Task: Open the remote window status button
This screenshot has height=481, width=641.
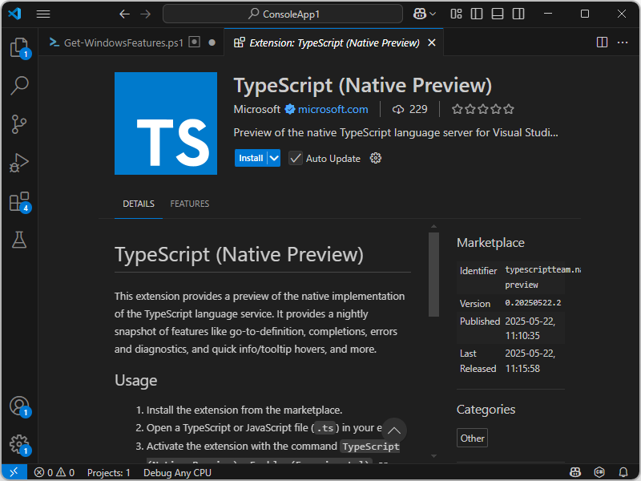Action: 14,472
